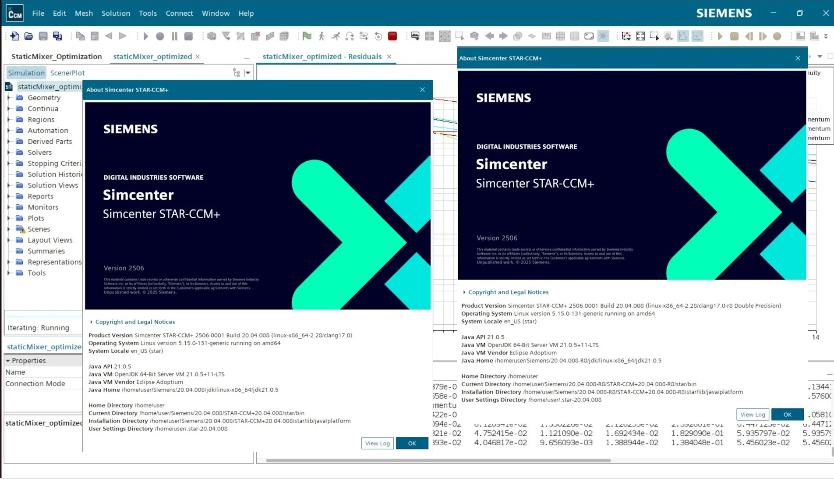834x479 pixels.
Task: Click the red Stop iterating button
Action: point(392,36)
